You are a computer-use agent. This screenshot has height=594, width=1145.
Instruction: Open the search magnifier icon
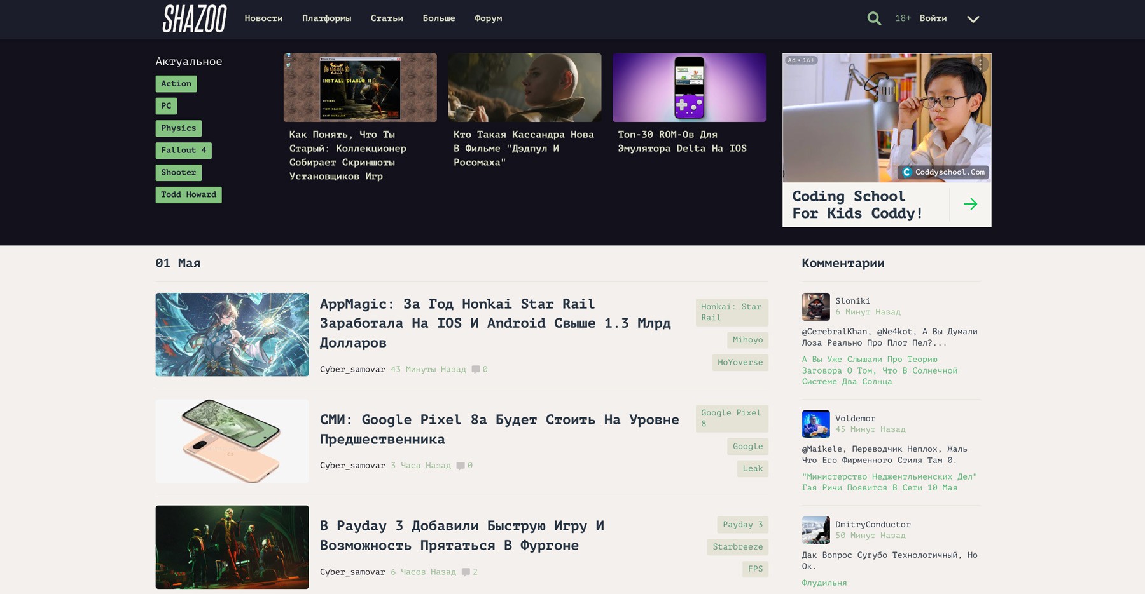(874, 18)
